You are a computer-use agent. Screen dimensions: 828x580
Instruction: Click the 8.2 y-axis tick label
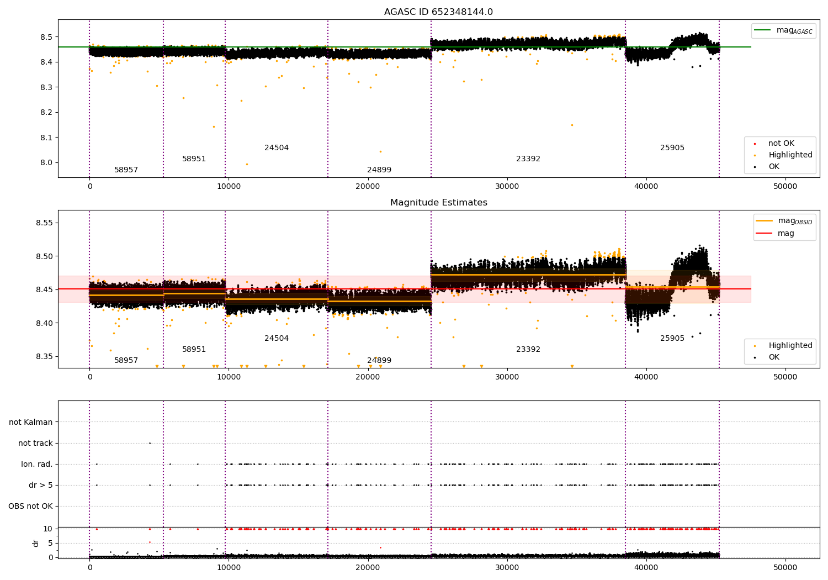coord(46,112)
